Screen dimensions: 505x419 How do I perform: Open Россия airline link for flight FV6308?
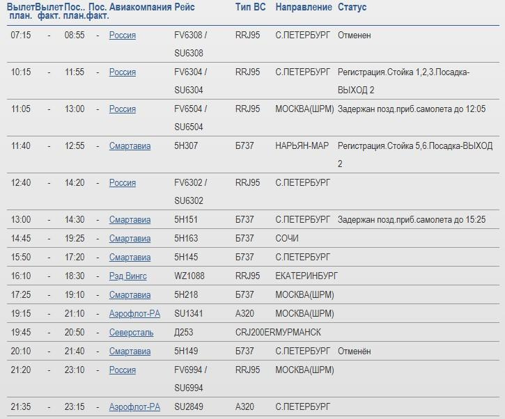coord(123,35)
